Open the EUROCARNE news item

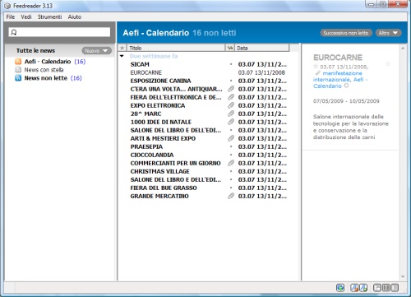tap(146, 72)
